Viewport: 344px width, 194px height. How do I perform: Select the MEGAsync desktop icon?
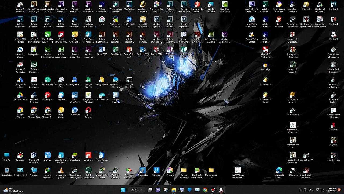click(48, 96)
